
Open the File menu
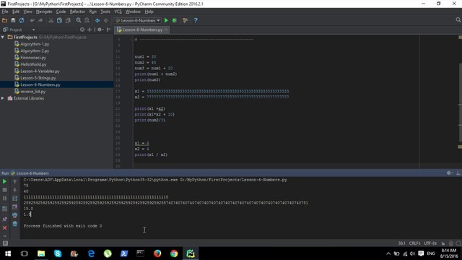click(x=5, y=12)
